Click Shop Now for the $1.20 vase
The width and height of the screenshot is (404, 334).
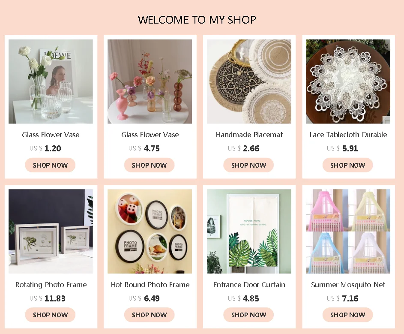(x=50, y=165)
